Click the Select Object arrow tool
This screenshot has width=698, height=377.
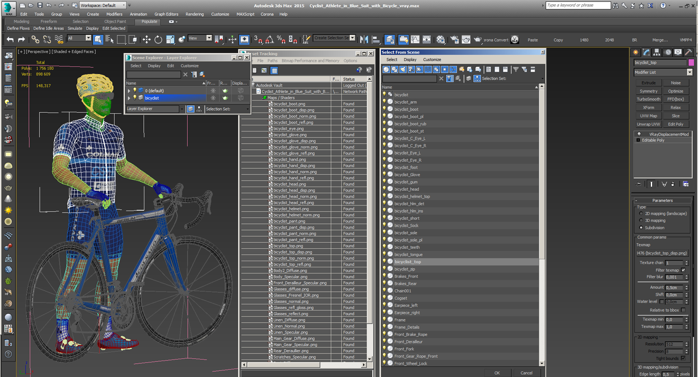(x=98, y=40)
